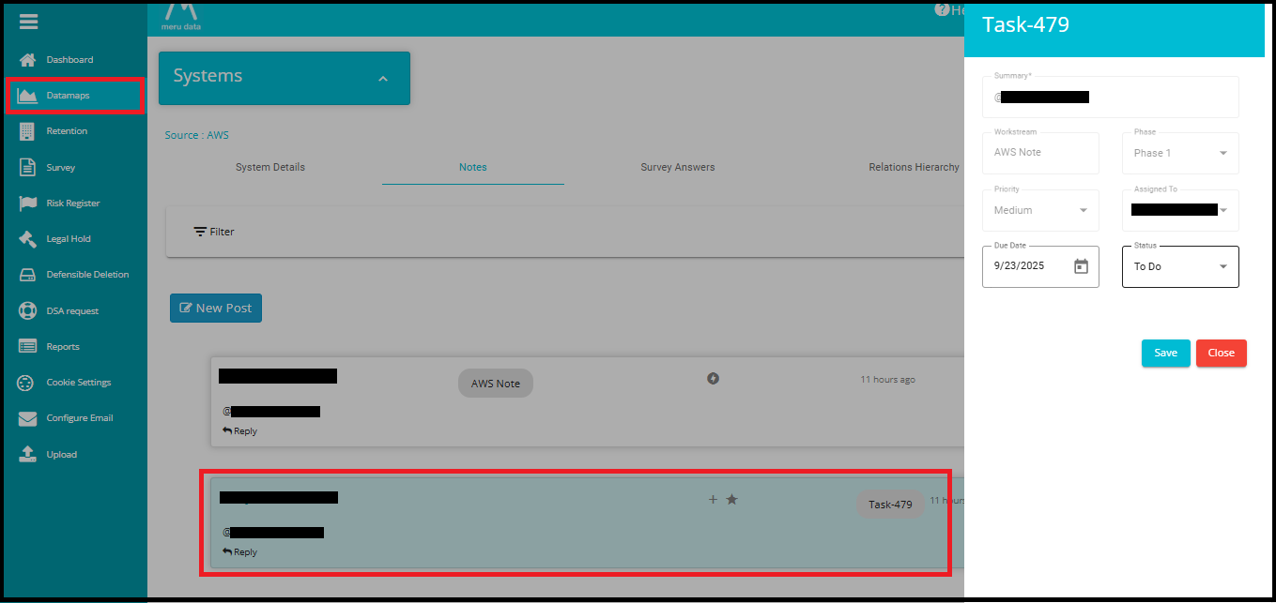Image resolution: width=1276 pixels, height=603 pixels.
Task: Open Legal Hold gavel icon
Action: pos(28,239)
